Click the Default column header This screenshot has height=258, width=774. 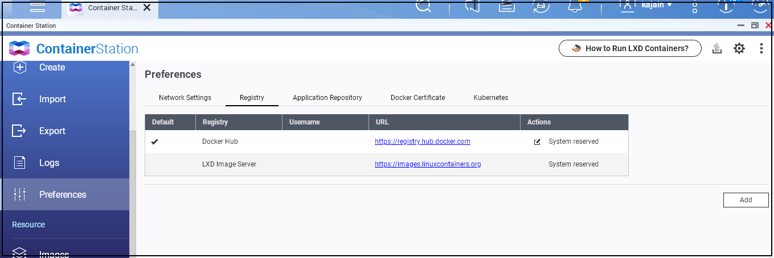coord(170,122)
